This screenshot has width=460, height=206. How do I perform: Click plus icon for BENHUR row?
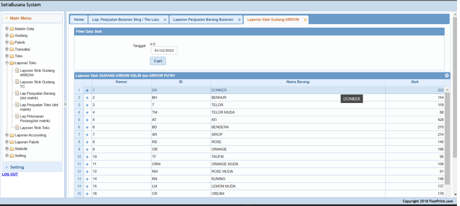pos(87,98)
